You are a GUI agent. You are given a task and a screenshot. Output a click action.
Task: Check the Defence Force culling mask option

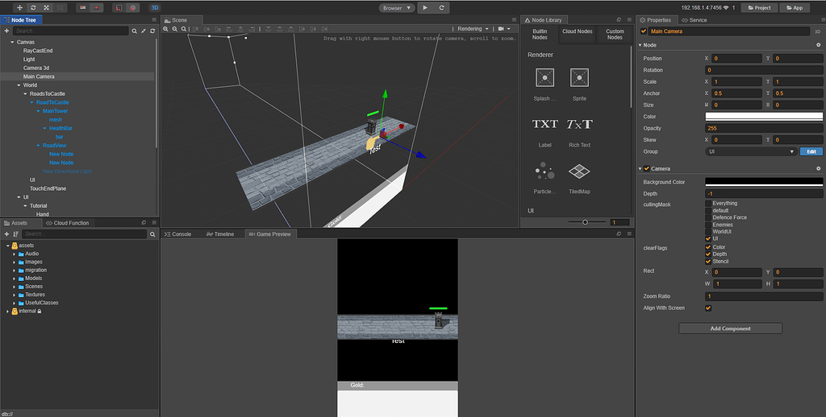pos(708,217)
